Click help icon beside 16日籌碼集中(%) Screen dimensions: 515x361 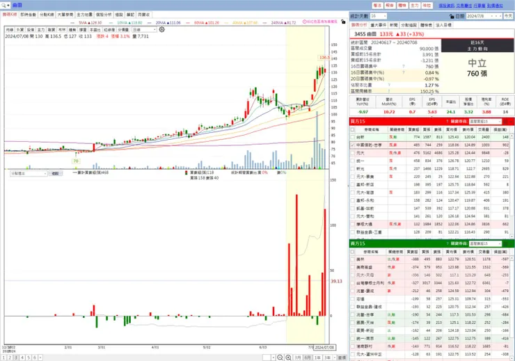coord(404,72)
